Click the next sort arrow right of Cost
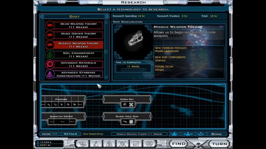The height and width of the screenshot is (149, 266). coord(106,17)
